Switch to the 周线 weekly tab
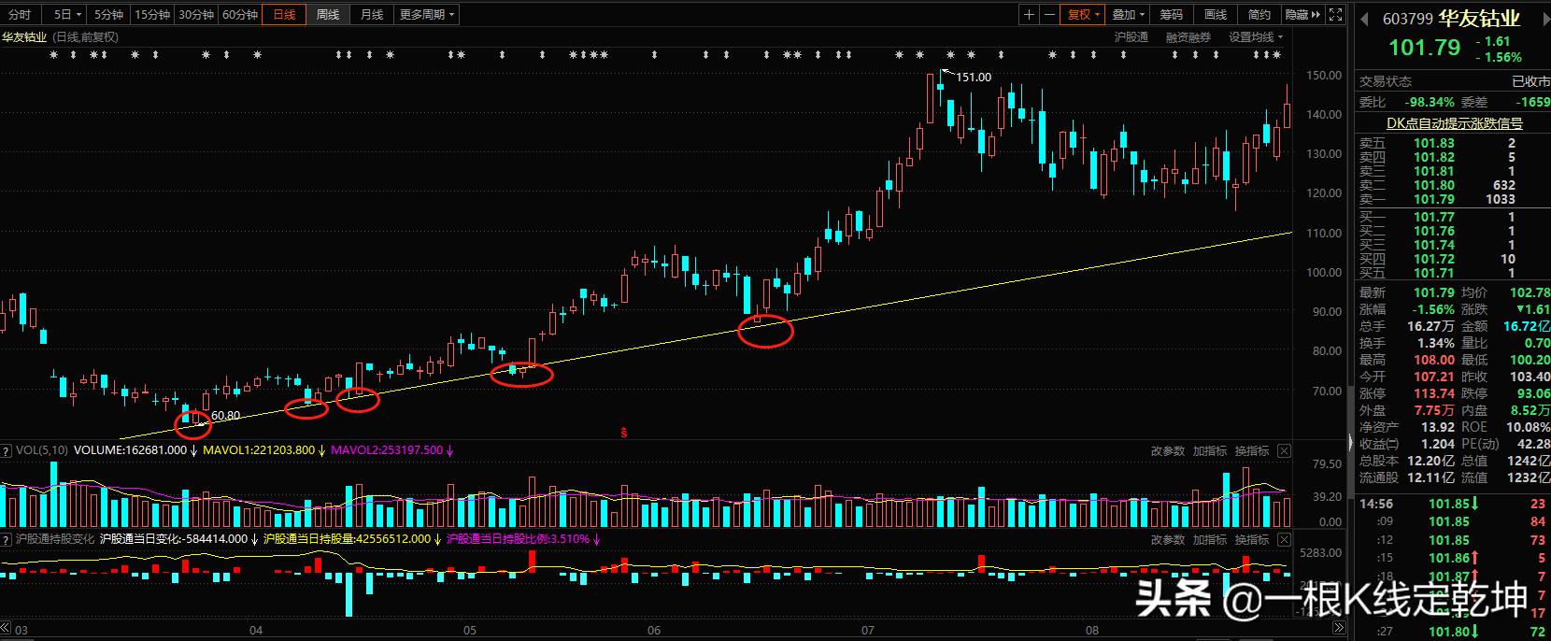 pos(328,14)
